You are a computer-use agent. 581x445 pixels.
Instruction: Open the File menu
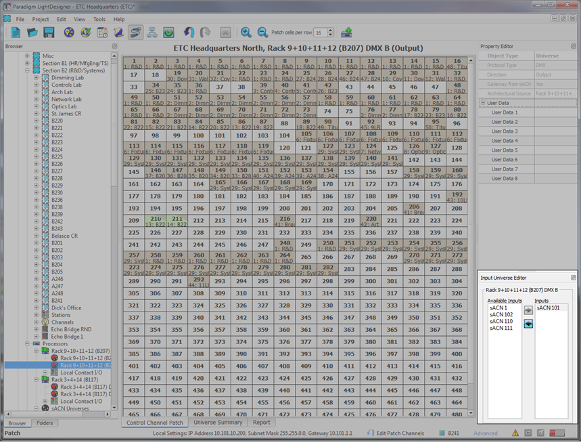coord(20,19)
